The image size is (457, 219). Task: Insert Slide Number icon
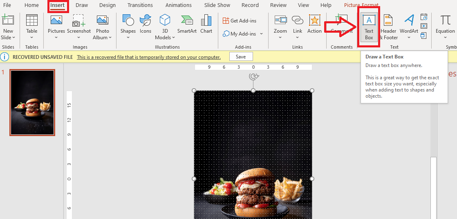pyautogui.click(x=424, y=26)
